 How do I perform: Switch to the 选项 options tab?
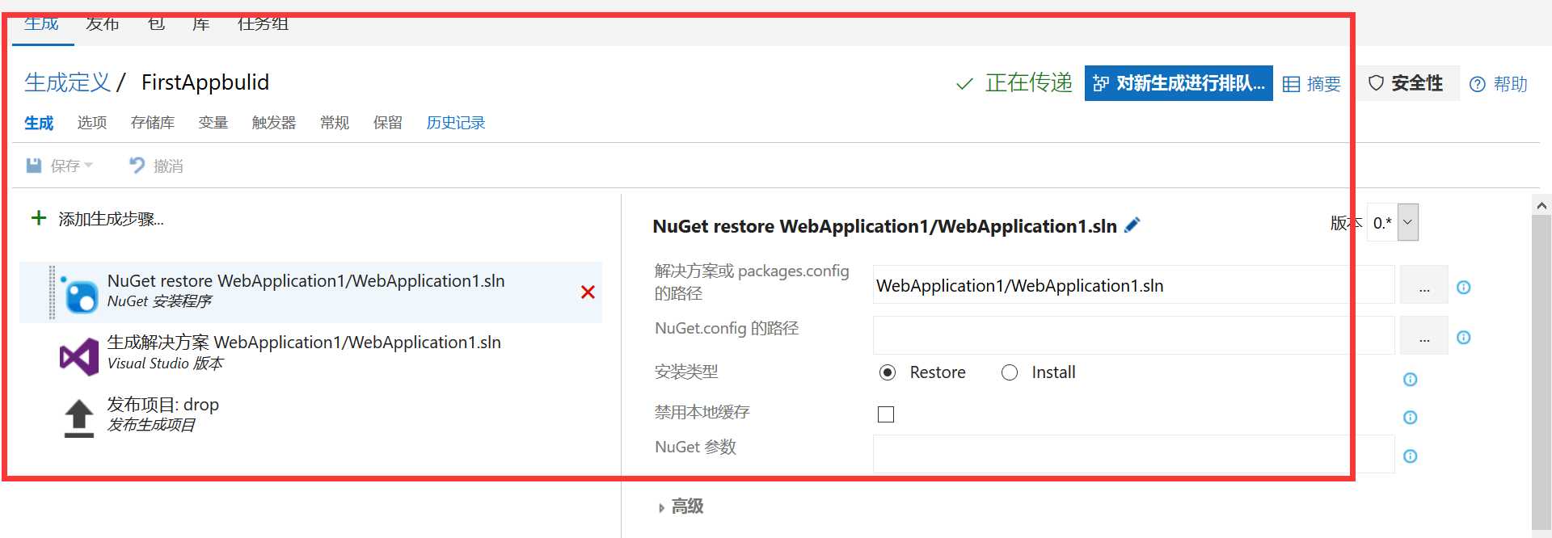point(92,123)
